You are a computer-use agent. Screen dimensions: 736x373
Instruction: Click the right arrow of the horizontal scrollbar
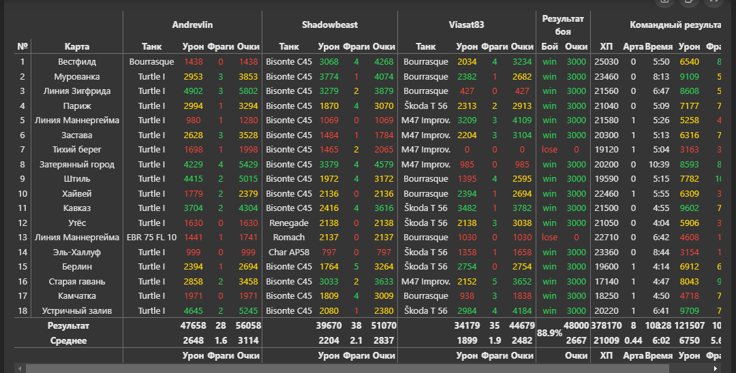tap(716, 368)
